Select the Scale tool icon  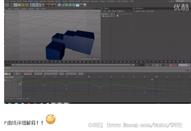click(x=20, y=5)
